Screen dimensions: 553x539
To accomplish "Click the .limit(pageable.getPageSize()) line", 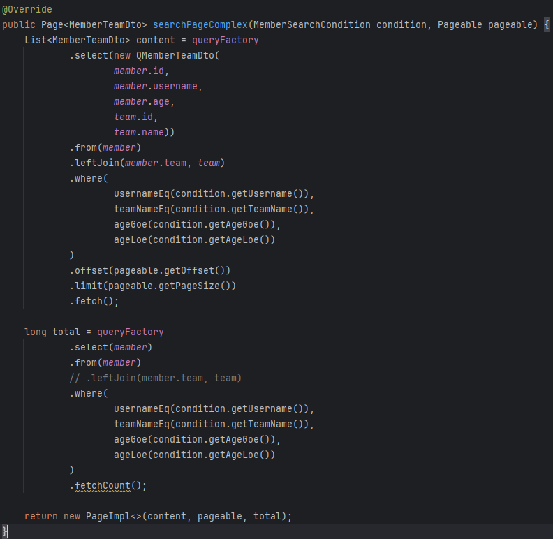I will coord(153,286).
